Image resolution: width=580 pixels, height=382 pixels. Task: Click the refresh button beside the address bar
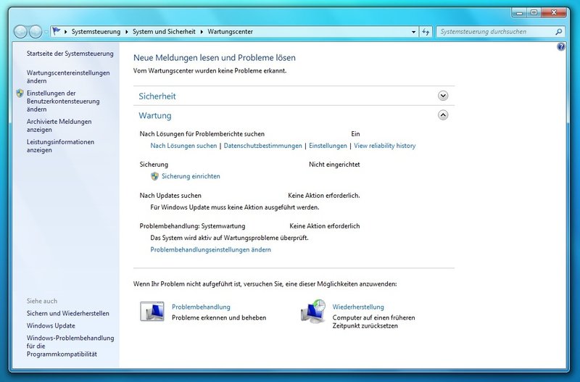[426, 32]
